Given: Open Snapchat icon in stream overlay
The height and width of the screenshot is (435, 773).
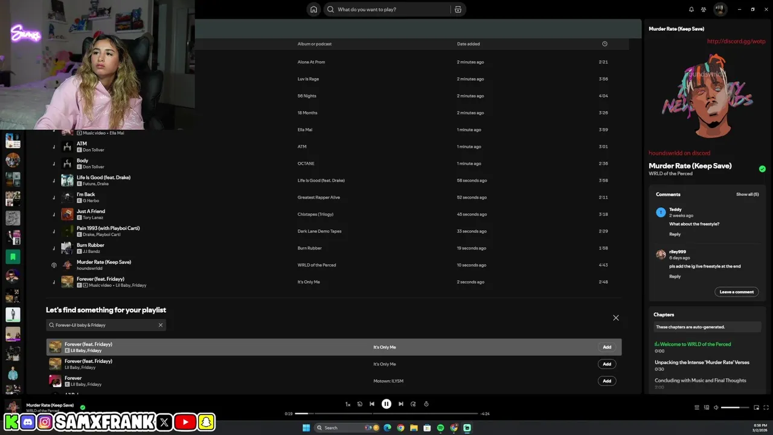Looking at the screenshot, I should click(x=207, y=422).
